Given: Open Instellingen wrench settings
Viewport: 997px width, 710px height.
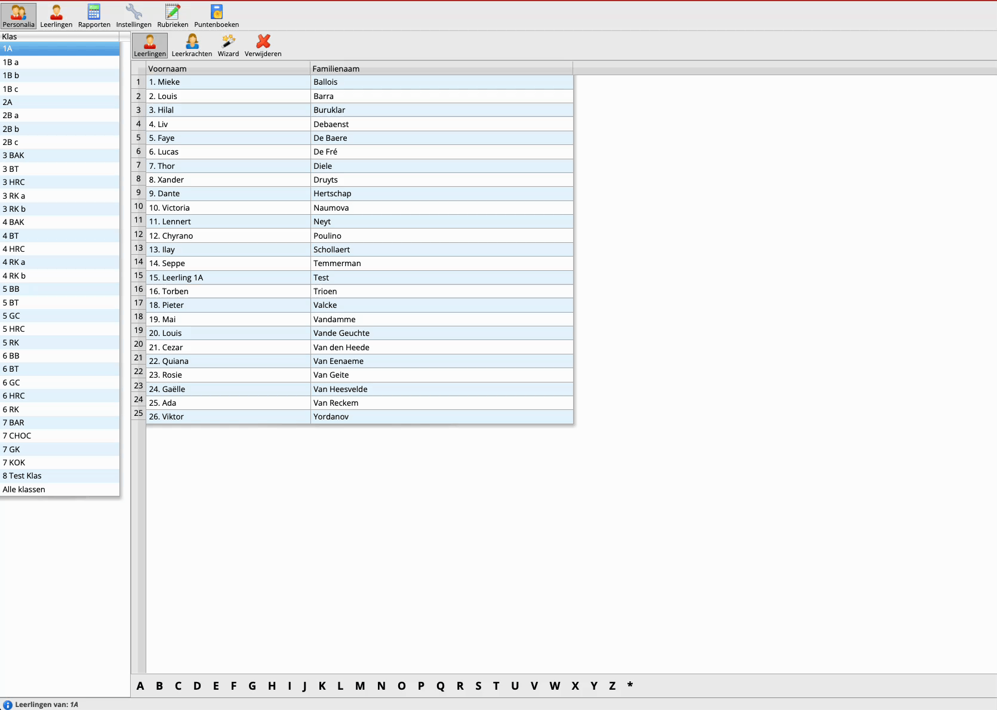Looking at the screenshot, I should [x=134, y=16].
